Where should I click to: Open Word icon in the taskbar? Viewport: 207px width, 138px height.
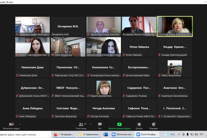coord(105,134)
